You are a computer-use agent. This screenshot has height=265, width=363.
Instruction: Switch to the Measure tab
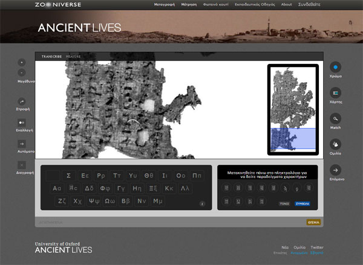click(x=73, y=57)
